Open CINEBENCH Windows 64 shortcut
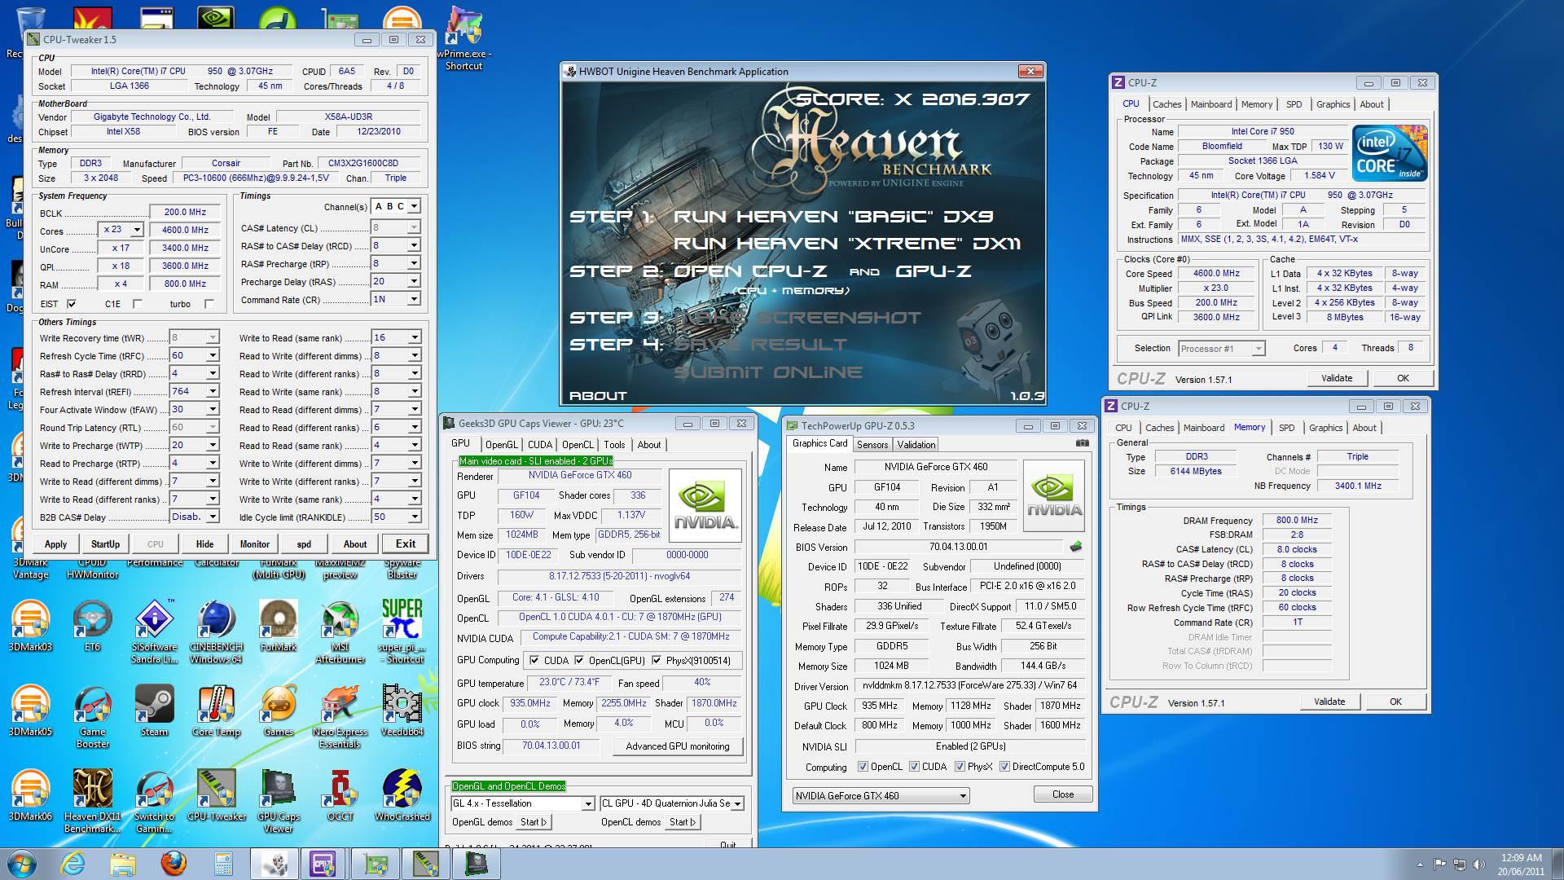Screen dimensions: 1564x880 pos(216,631)
